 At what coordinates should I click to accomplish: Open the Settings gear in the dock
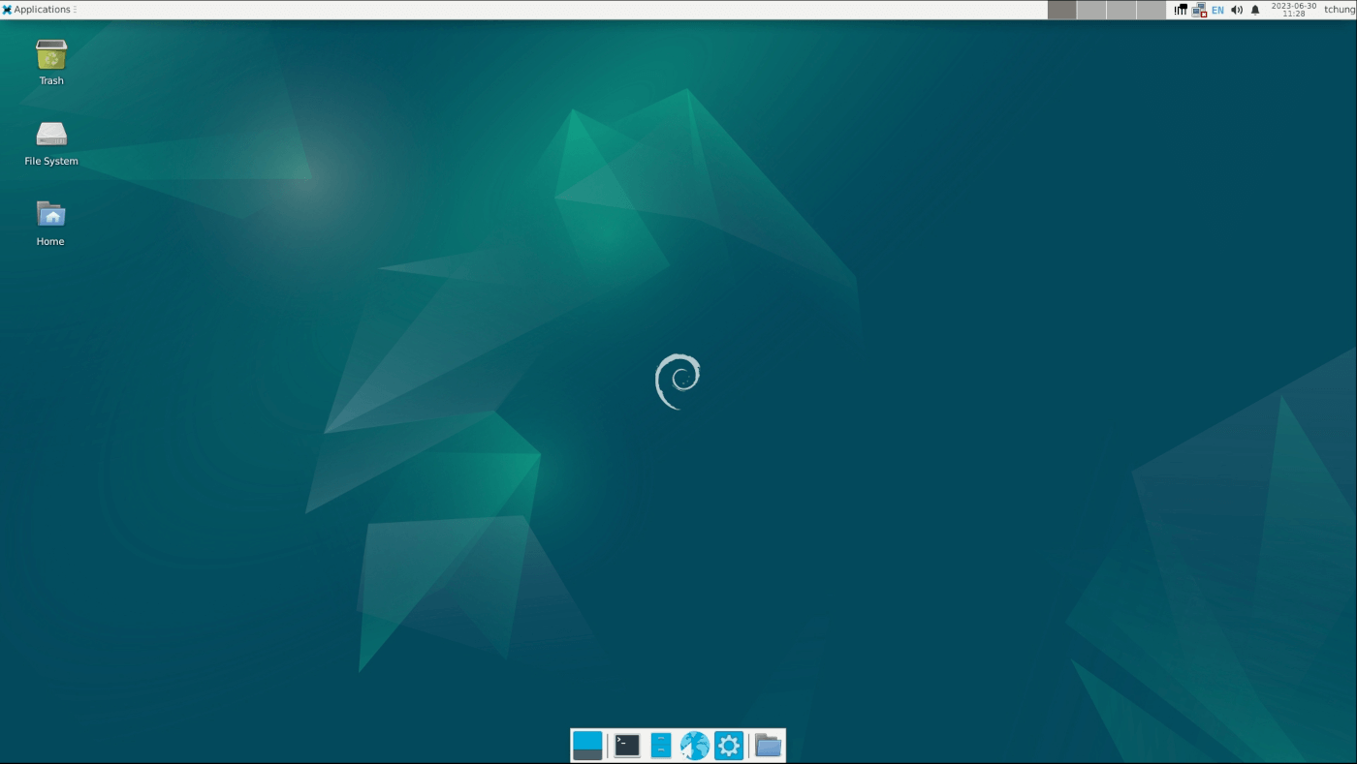[728, 746]
